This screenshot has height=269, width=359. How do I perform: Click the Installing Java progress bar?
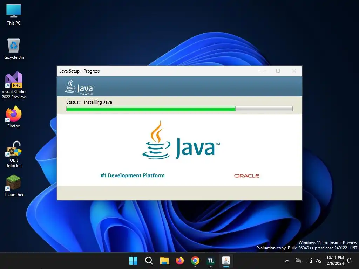point(179,109)
